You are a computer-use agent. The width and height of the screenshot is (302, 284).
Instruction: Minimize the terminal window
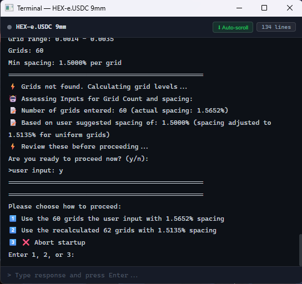click(x=239, y=8)
